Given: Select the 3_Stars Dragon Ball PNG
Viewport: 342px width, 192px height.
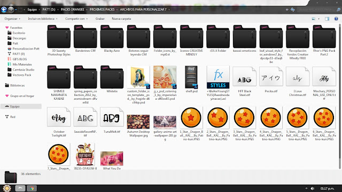Looking at the screenshot, I should click(x=244, y=117).
